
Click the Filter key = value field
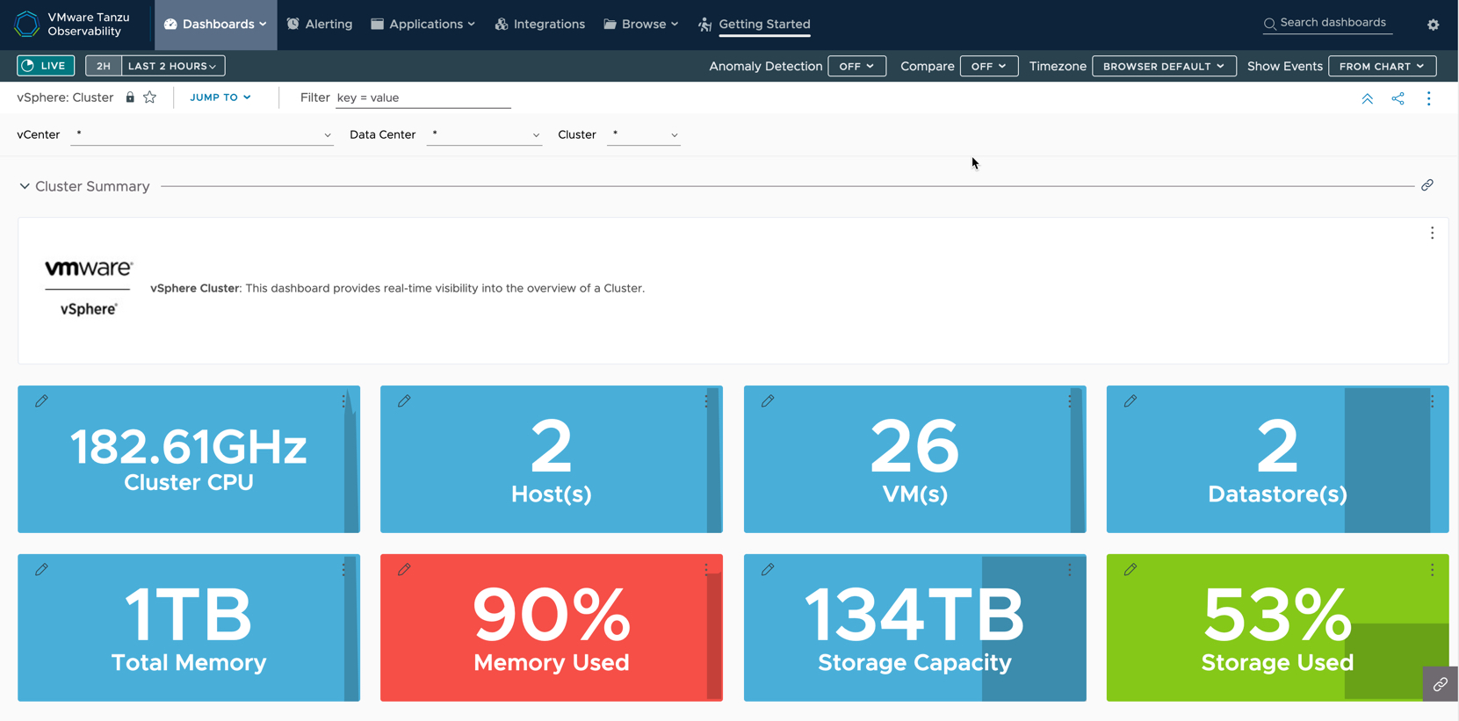(x=423, y=98)
